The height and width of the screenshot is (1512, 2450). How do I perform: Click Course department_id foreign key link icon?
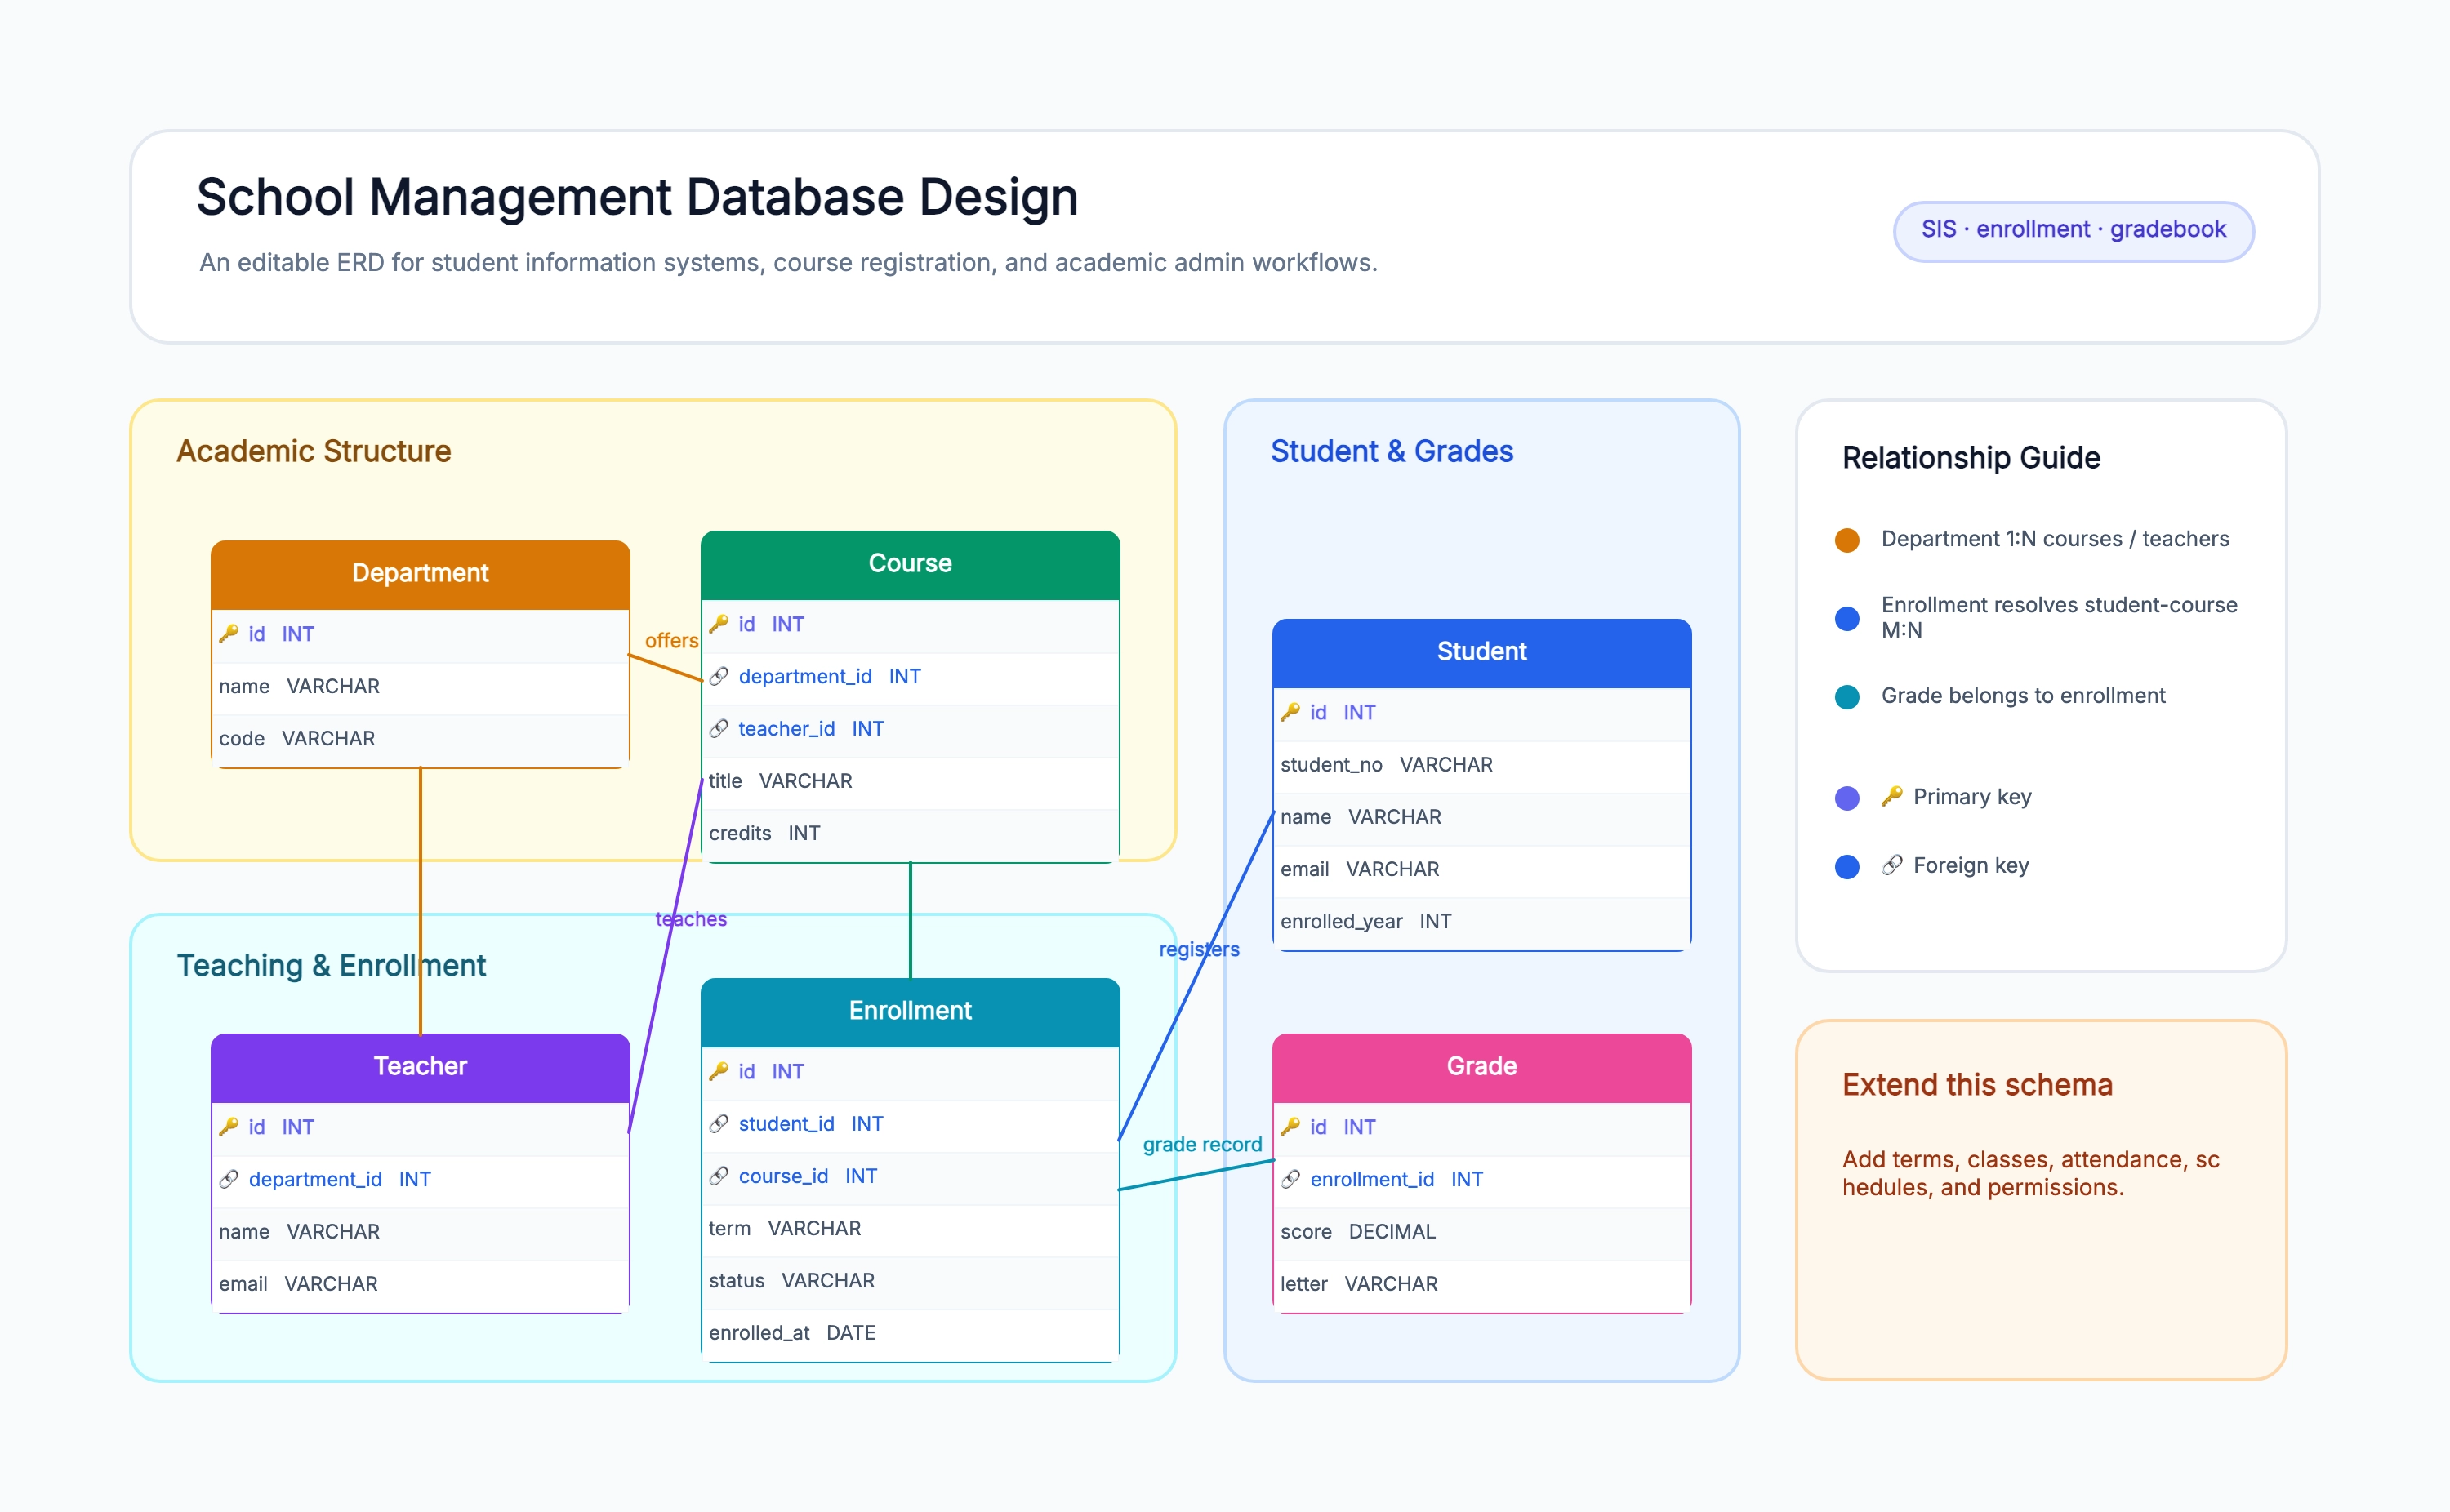[x=719, y=677]
